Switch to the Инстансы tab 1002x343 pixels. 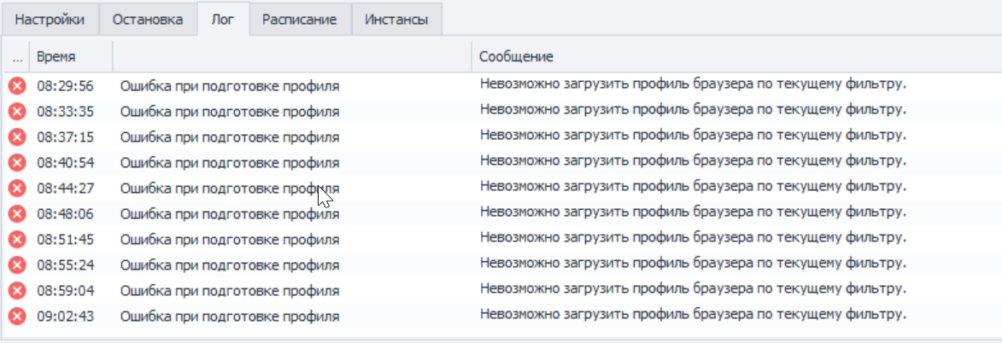(x=396, y=20)
